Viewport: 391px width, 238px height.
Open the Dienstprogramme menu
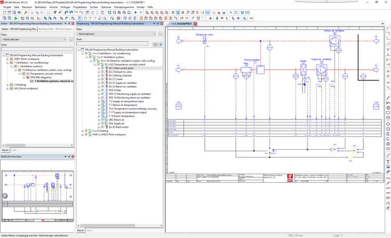click(124, 7)
